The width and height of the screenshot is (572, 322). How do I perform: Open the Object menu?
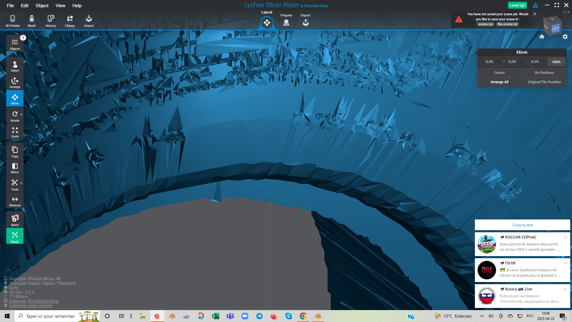click(42, 5)
